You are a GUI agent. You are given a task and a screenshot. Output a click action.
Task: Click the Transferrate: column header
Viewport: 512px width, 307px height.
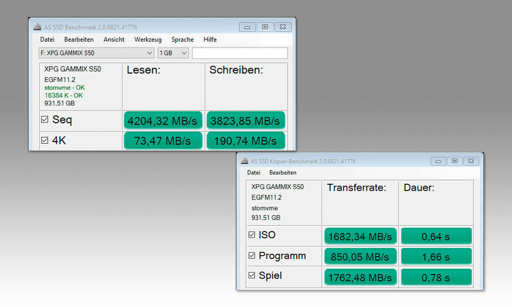click(x=357, y=188)
